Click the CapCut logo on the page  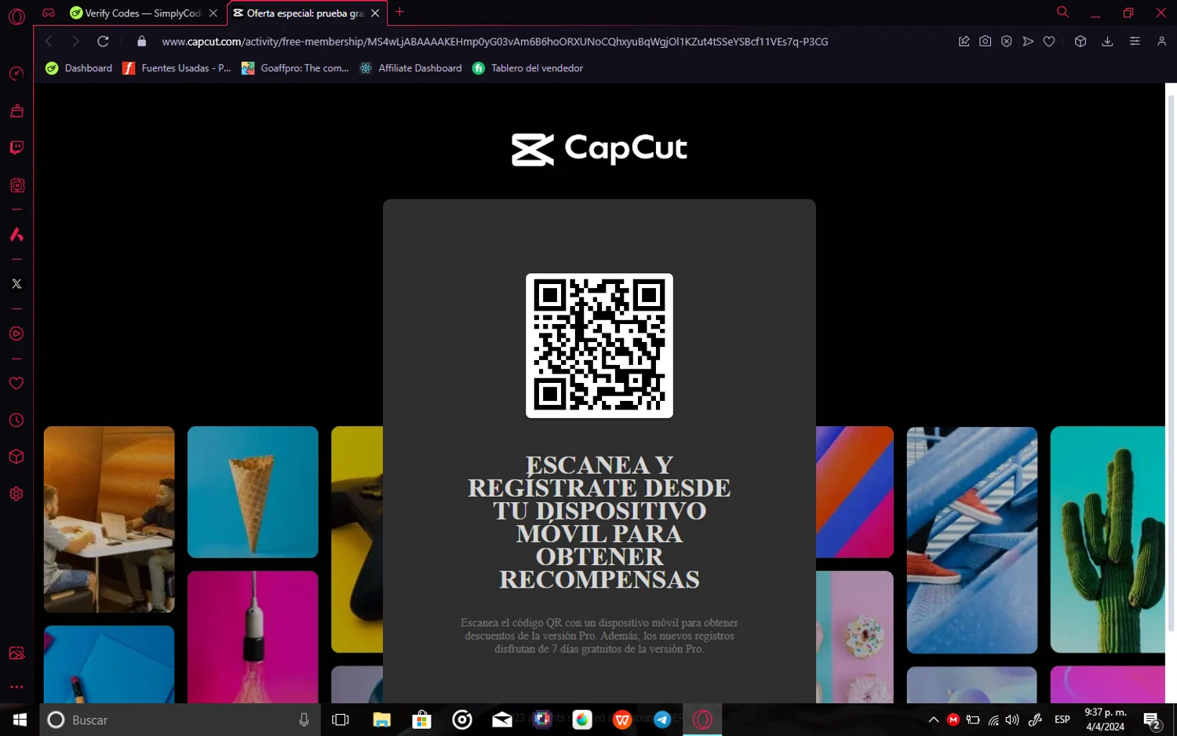599,148
